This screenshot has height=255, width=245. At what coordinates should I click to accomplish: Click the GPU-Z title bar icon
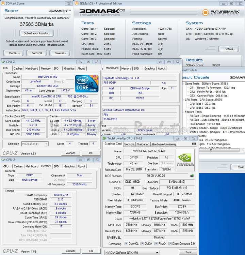104,138
